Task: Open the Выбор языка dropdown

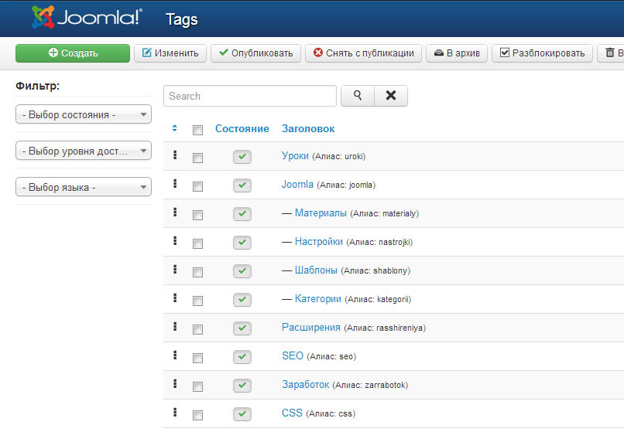Action: point(84,188)
